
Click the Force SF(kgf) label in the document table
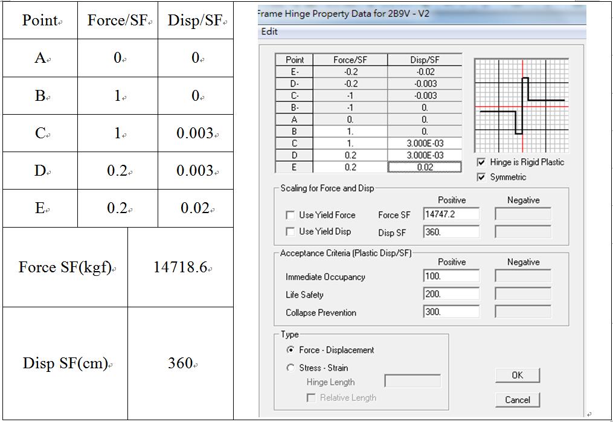[65, 267]
